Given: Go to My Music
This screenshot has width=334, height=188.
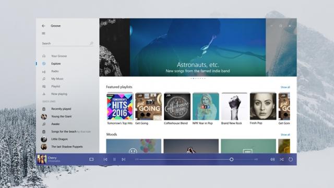Looking at the screenshot, I should 57,79.
